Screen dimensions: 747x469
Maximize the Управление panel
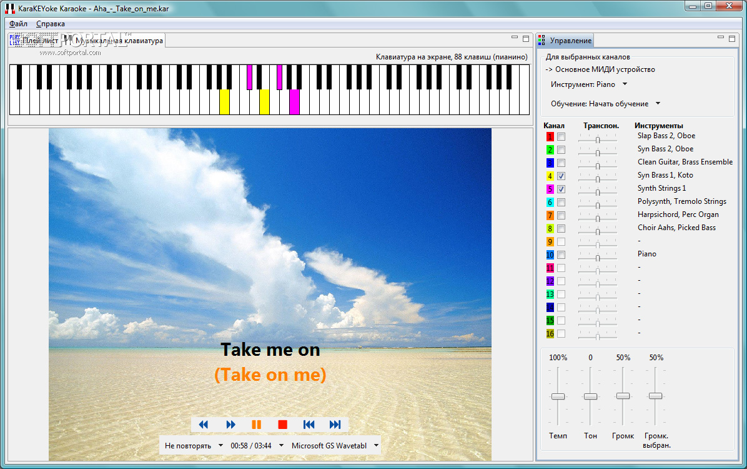pyautogui.click(x=732, y=38)
